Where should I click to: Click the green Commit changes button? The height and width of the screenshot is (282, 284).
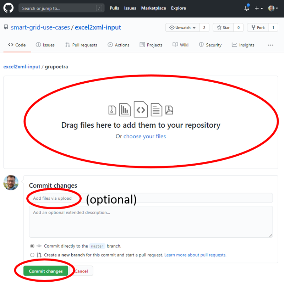[46, 271]
